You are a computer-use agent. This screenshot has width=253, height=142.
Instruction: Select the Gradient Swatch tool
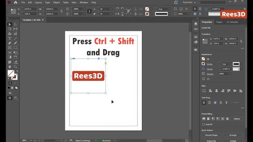pyautogui.click(x=9, y=57)
